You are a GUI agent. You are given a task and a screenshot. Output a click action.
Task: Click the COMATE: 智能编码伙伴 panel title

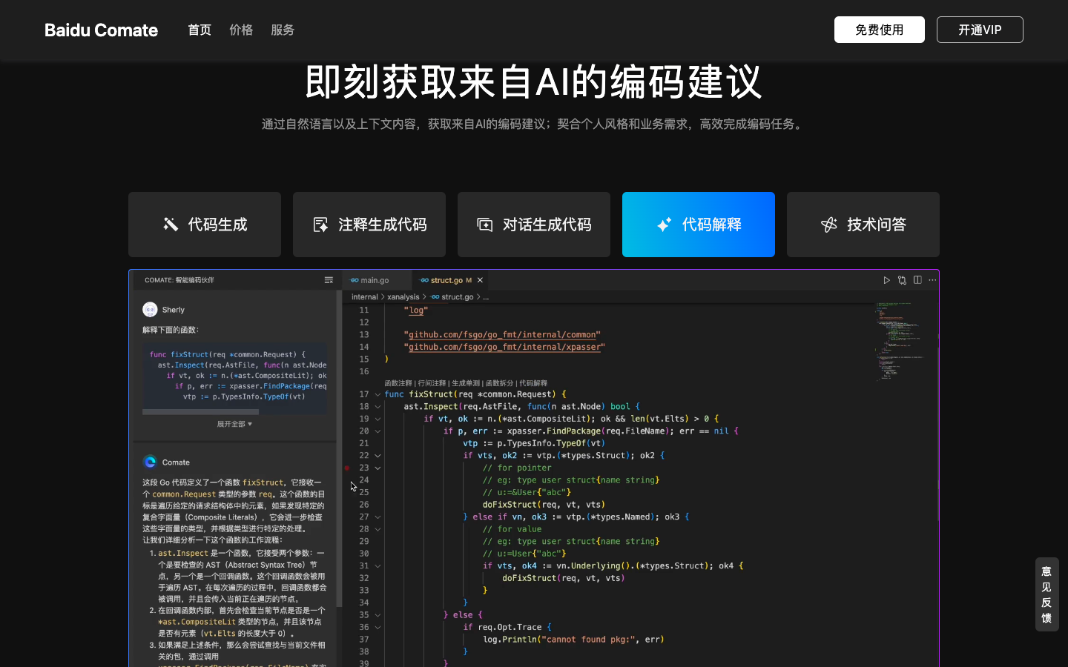click(179, 280)
